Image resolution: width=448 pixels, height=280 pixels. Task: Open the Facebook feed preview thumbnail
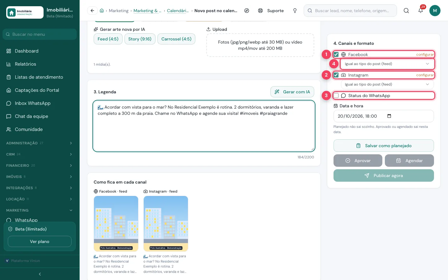[116, 224]
